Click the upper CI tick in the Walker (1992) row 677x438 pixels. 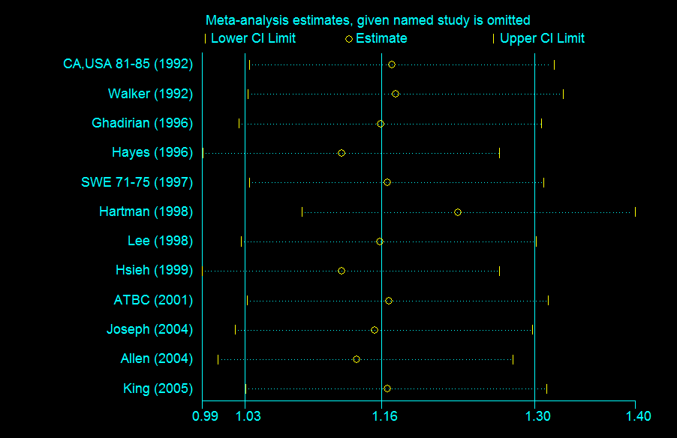click(563, 94)
